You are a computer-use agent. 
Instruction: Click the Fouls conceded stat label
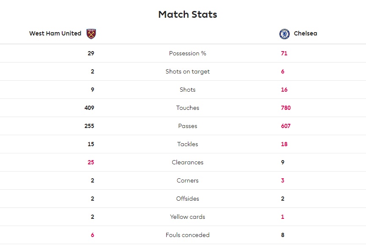[188, 235]
